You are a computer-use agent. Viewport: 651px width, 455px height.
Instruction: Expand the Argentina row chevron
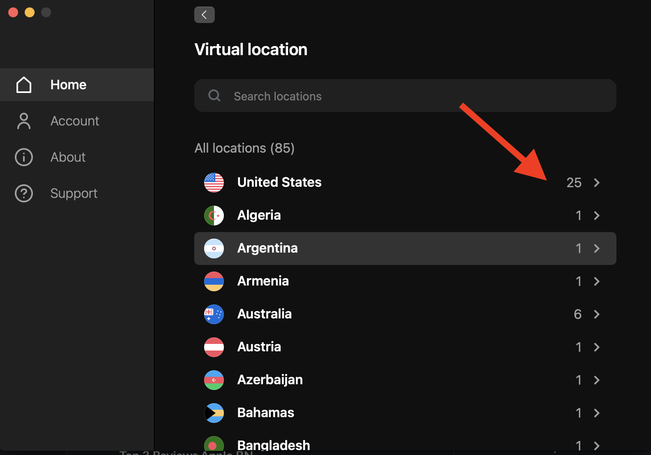pyautogui.click(x=597, y=248)
